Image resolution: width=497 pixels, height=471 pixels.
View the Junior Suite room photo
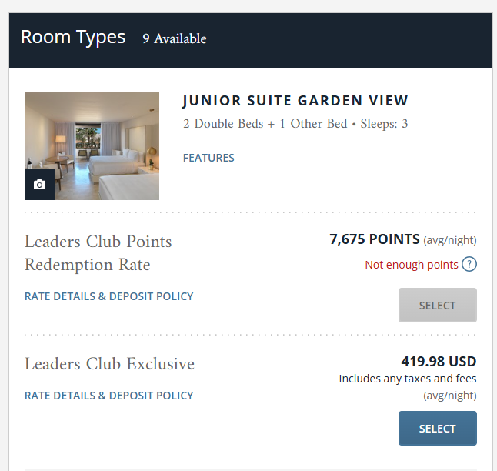pyautogui.click(x=92, y=146)
